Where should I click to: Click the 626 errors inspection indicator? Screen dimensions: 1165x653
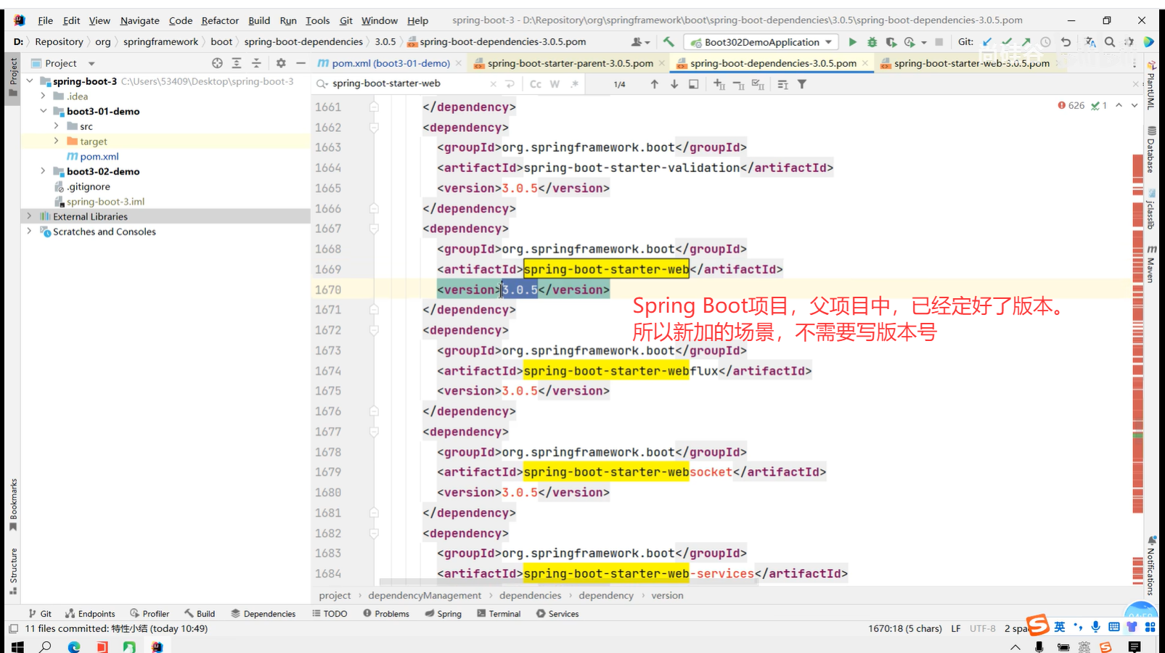point(1071,105)
